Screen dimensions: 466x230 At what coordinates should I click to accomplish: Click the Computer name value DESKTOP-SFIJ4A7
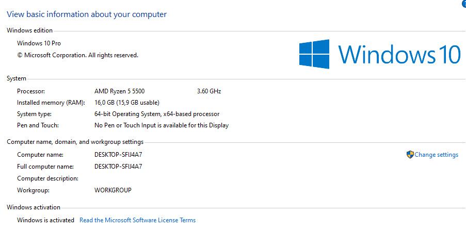pyautogui.click(x=118, y=155)
